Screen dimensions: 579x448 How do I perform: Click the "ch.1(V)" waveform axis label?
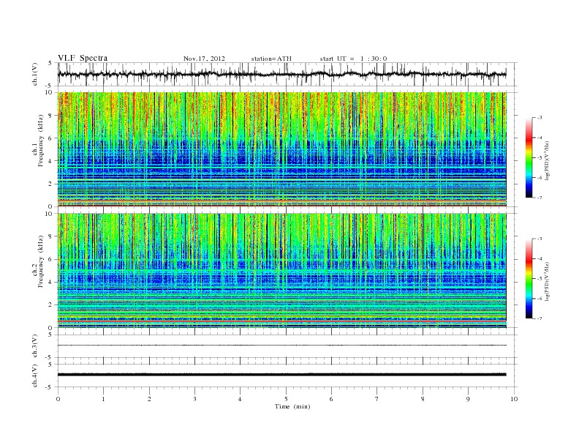click(34, 74)
